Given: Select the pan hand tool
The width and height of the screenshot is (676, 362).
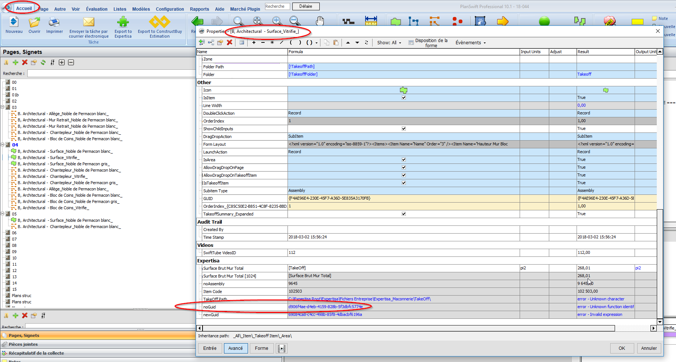Looking at the screenshot, I should click(320, 21).
